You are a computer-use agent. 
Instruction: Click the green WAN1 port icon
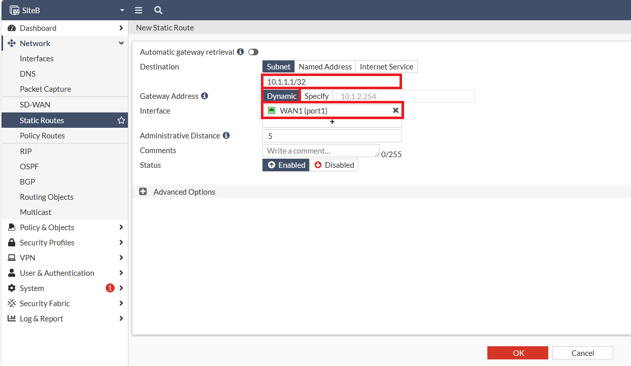pyautogui.click(x=272, y=111)
